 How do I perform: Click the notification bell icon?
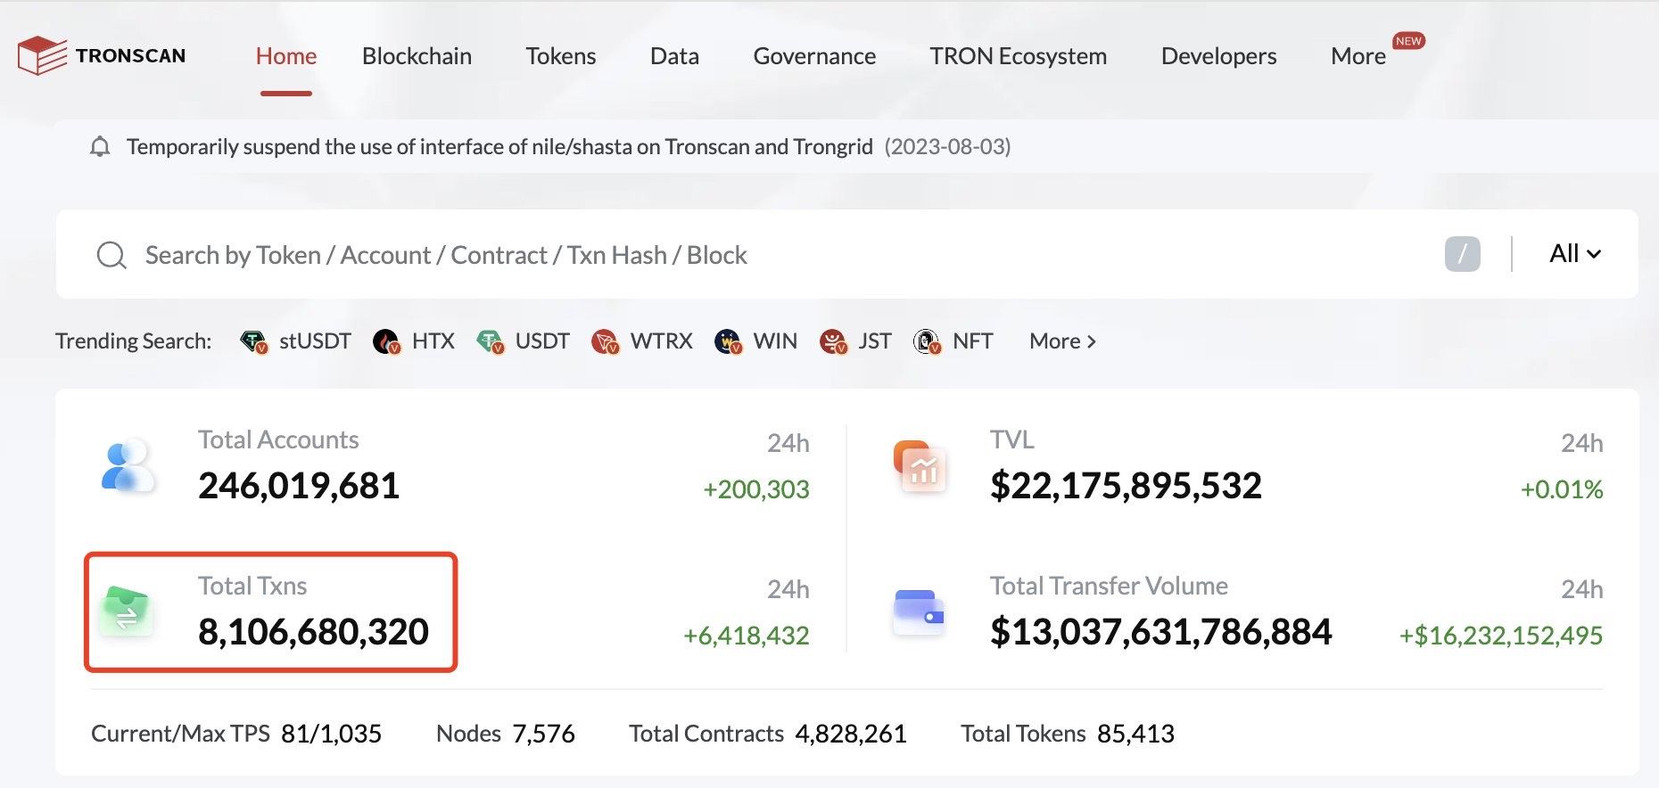100,147
